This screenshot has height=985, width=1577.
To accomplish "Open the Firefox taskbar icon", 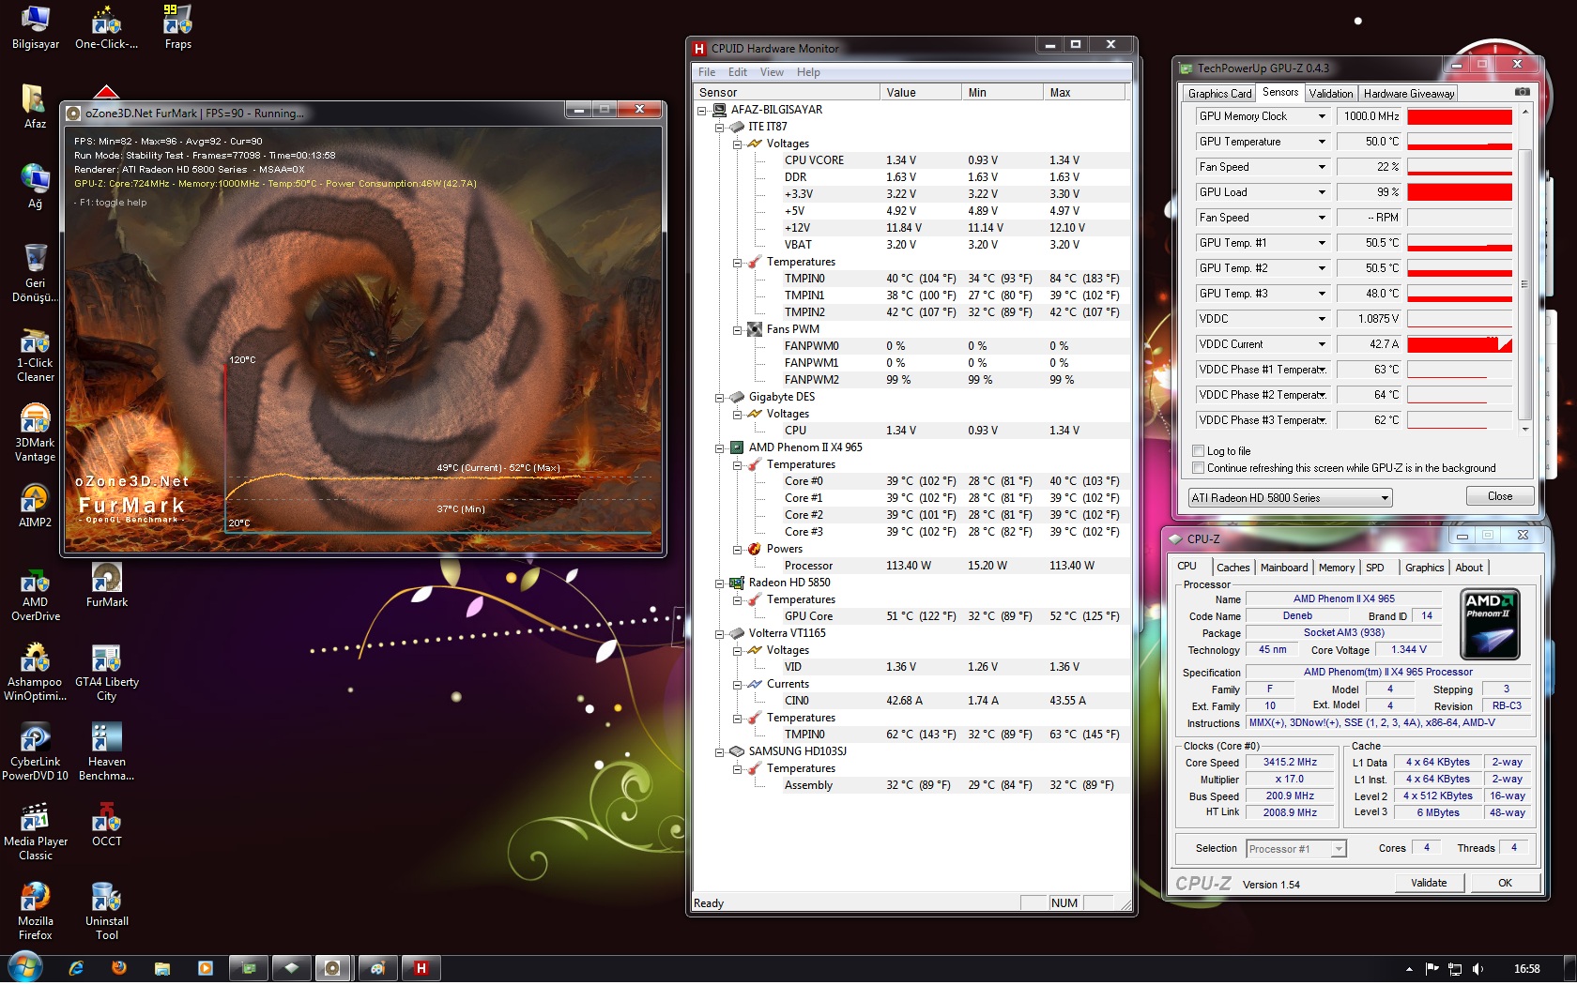I will pyautogui.click(x=119, y=968).
